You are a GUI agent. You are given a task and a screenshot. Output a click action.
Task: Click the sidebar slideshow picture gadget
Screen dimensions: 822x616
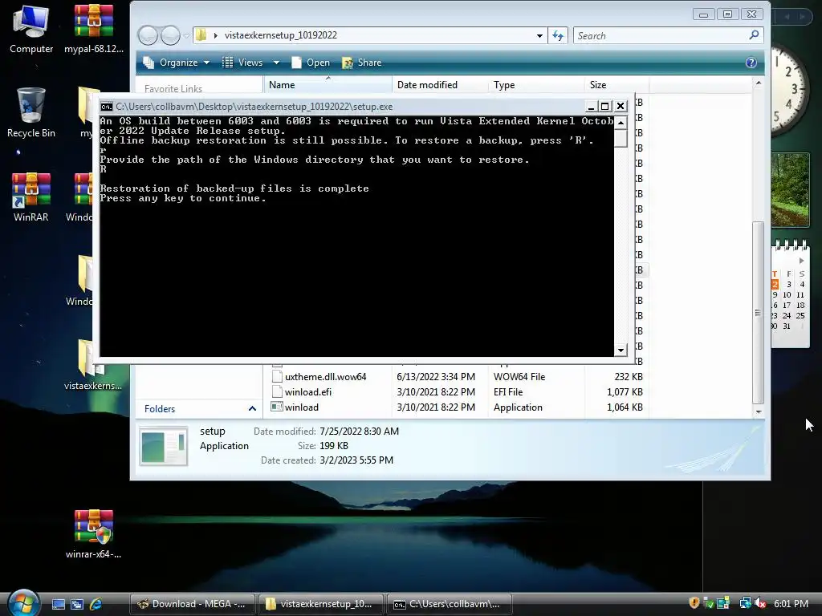(791, 189)
